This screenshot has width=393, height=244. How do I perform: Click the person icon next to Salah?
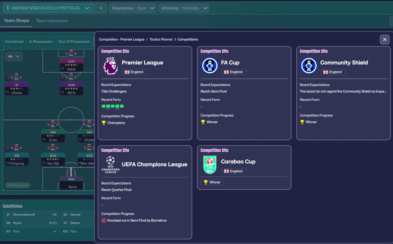tap(62, 69)
